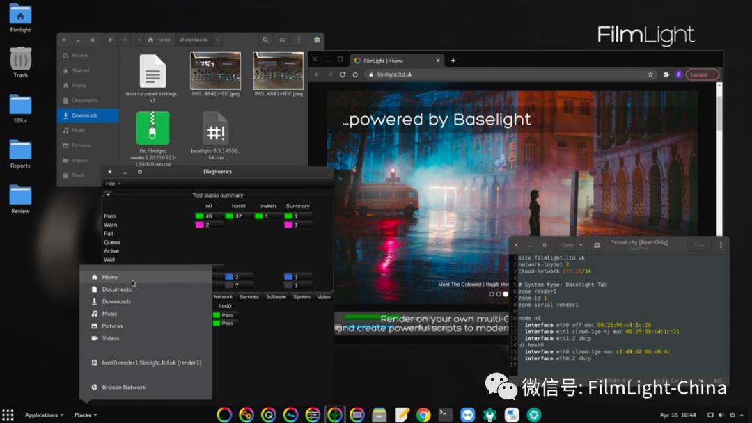Open the filmlight home folder on desktop
The width and height of the screenshot is (752, 423).
20,17
